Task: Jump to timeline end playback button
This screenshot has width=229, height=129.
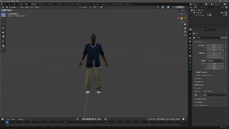Action: click(95, 119)
